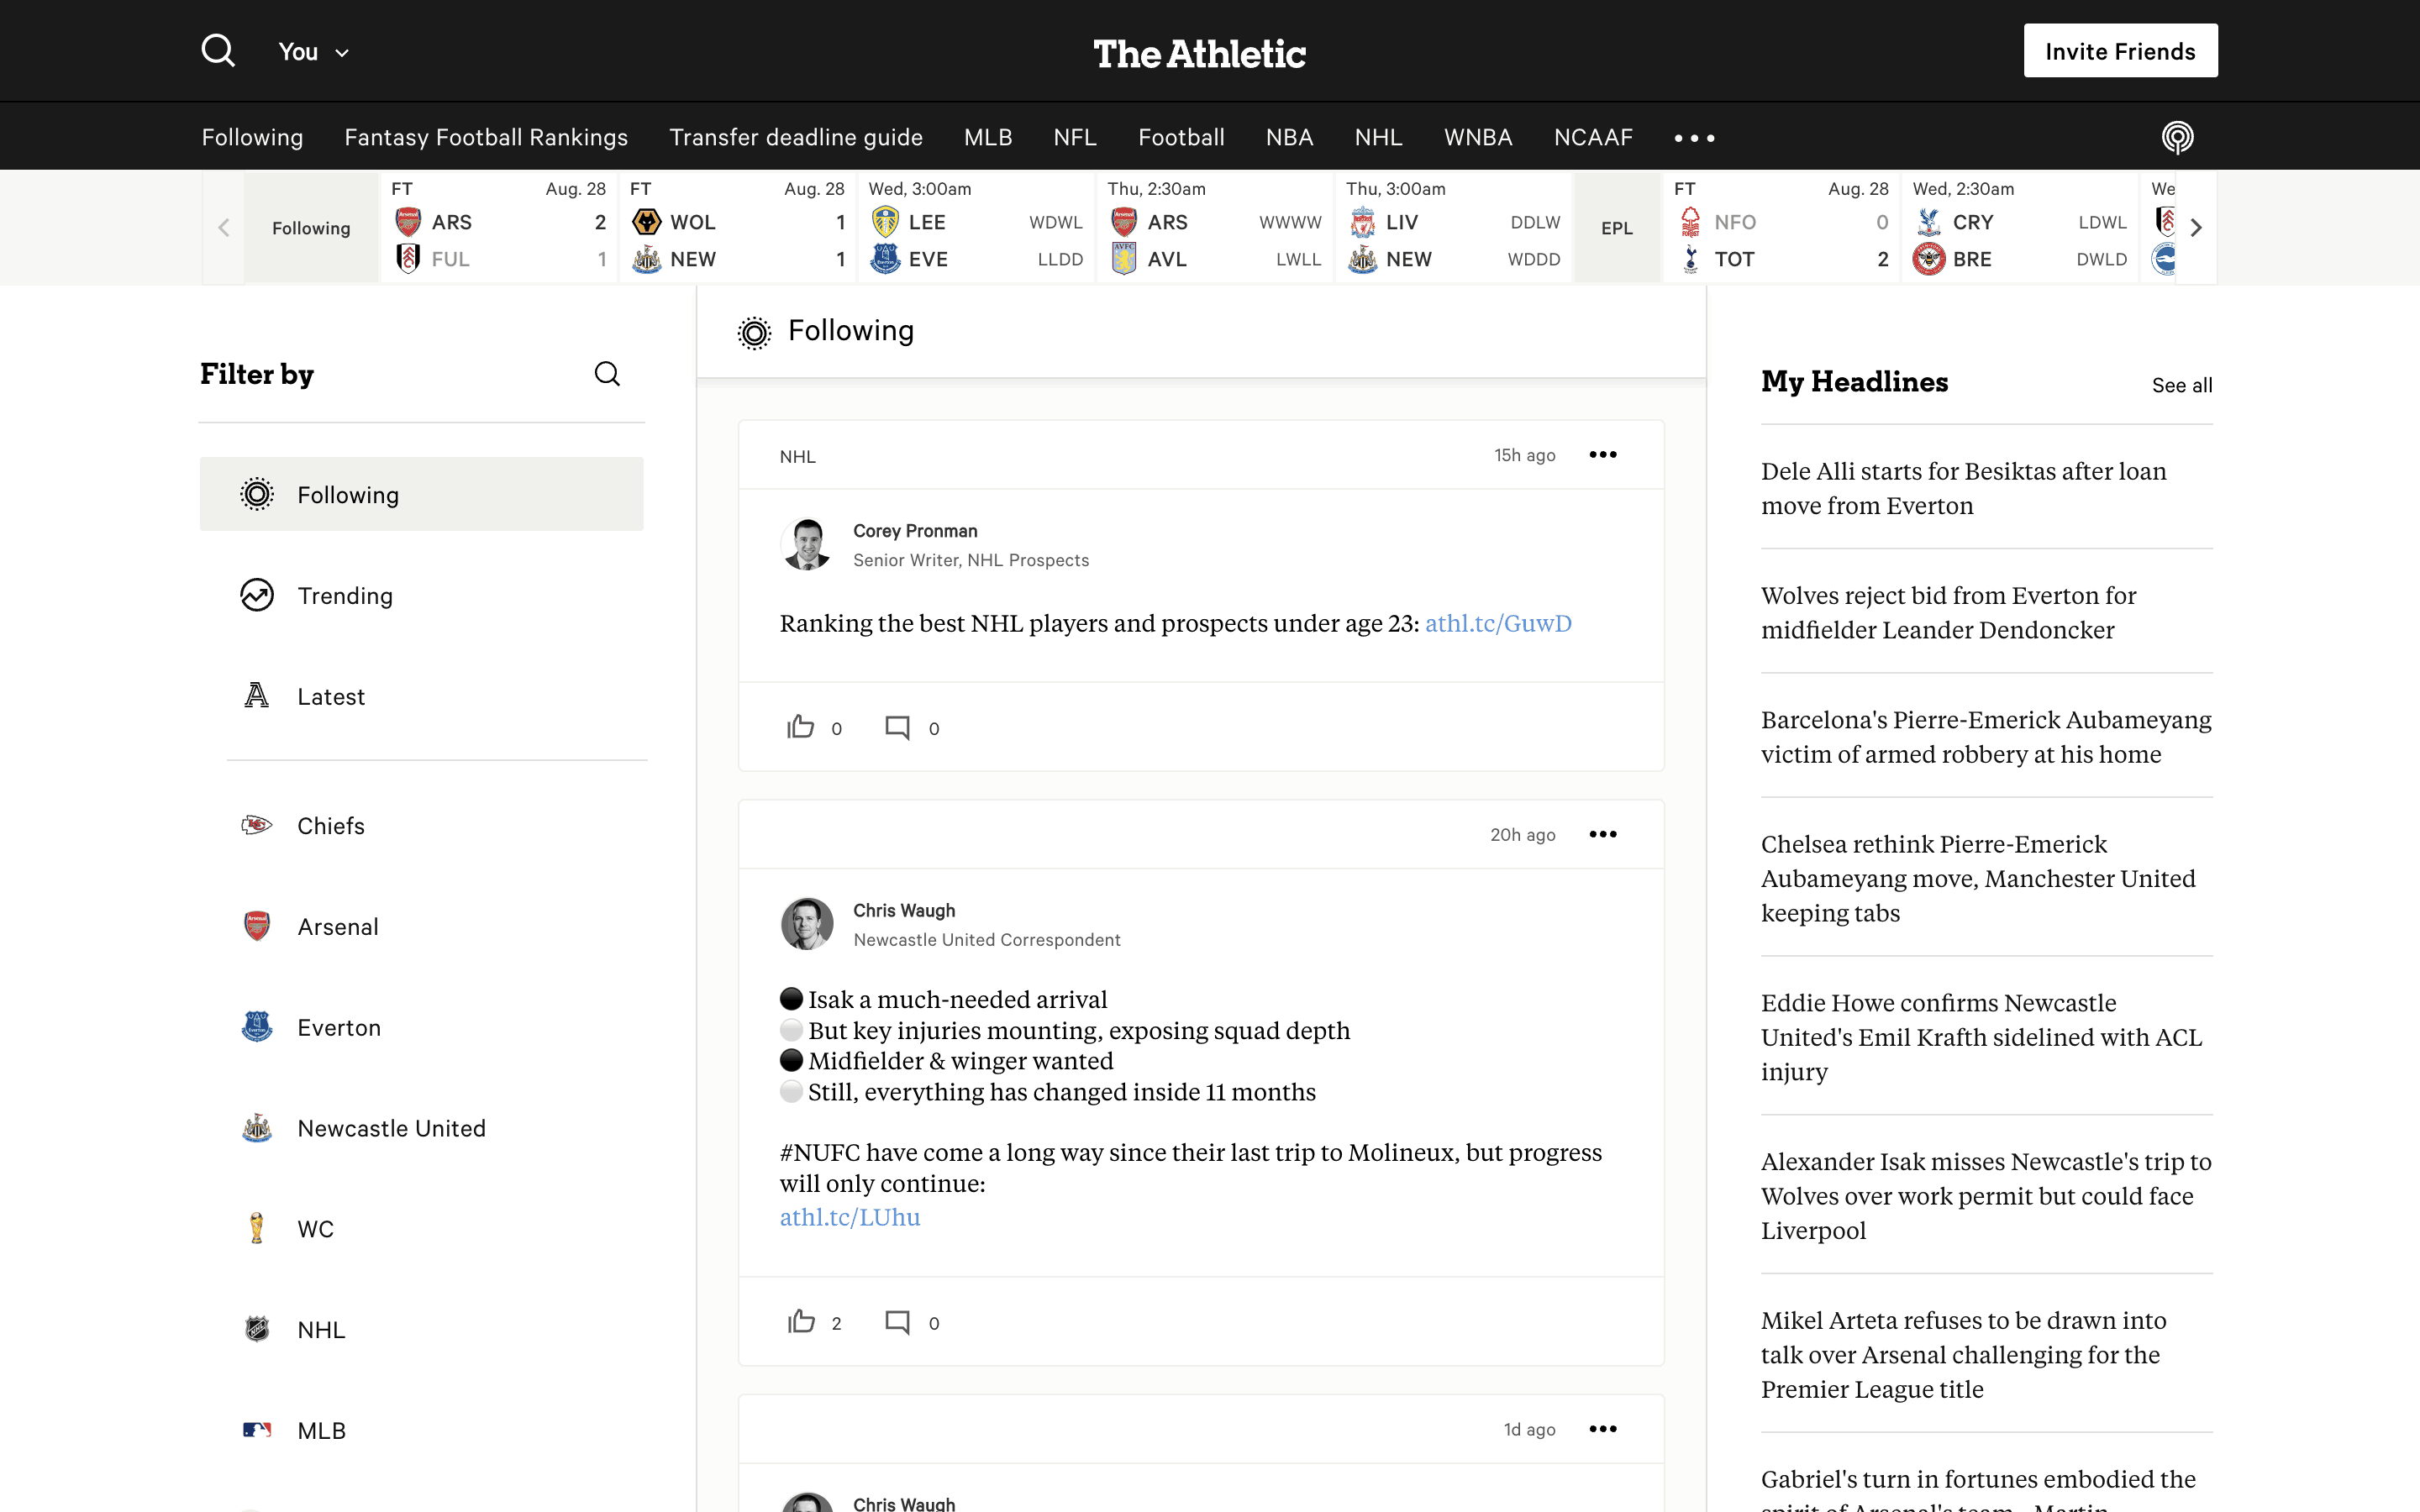Viewport: 2420px width, 1512px height.
Task: Like Chris Waugh's NUFC post
Action: (x=800, y=1322)
